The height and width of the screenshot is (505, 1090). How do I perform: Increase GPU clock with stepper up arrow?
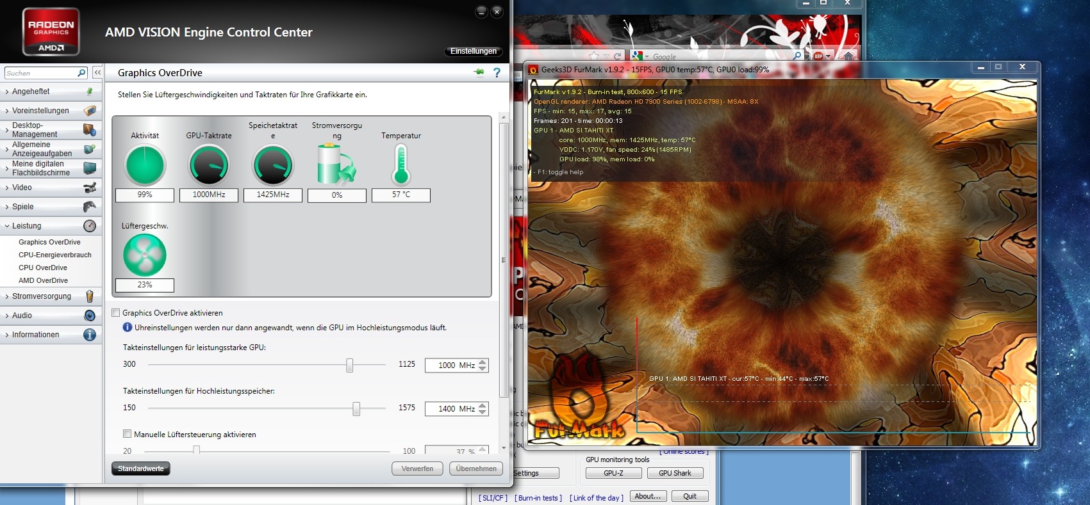(483, 362)
